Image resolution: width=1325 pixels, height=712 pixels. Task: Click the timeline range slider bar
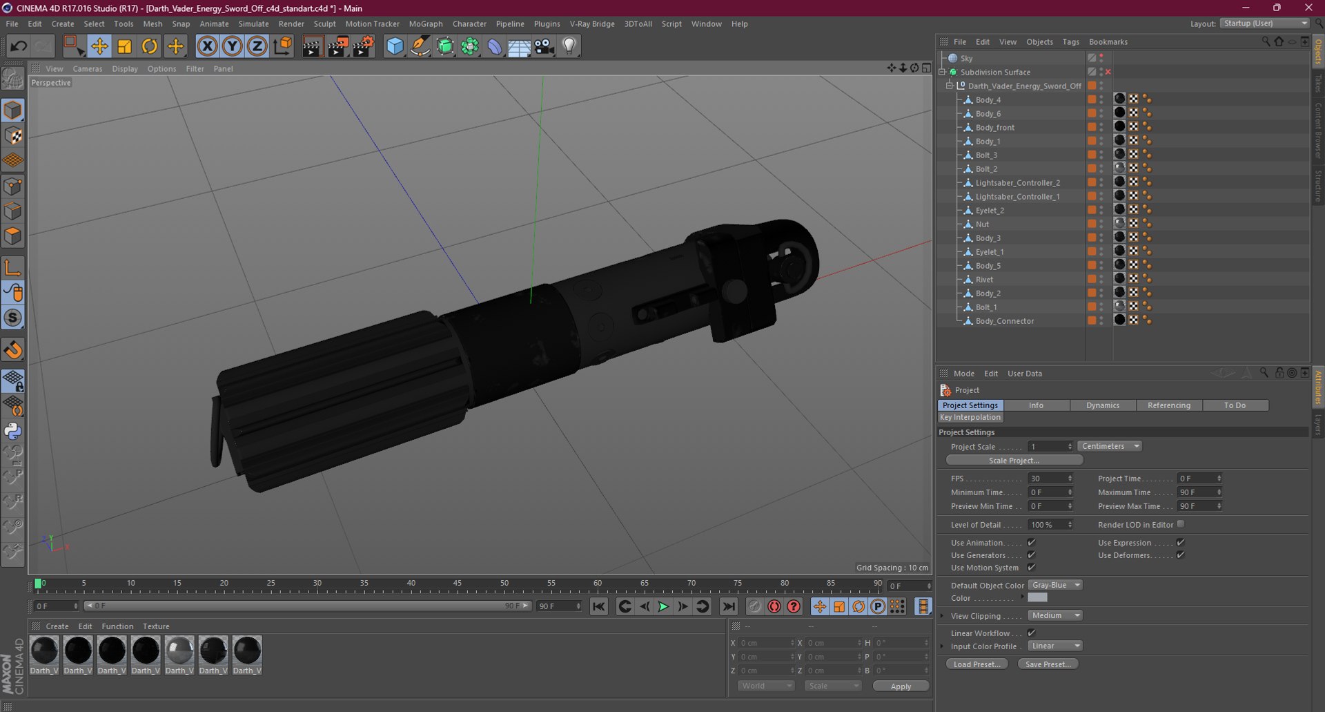pos(307,606)
